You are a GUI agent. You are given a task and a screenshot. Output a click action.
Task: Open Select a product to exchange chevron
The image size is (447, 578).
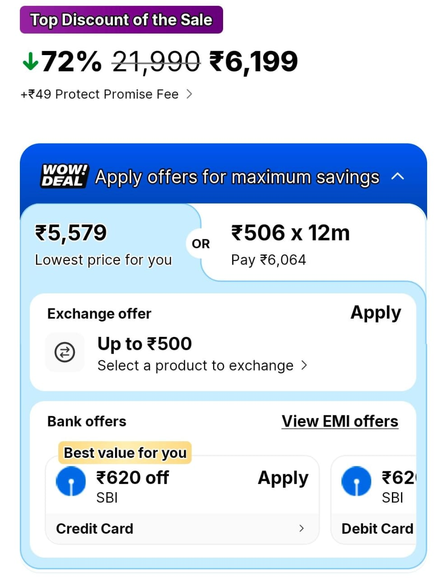(304, 365)
